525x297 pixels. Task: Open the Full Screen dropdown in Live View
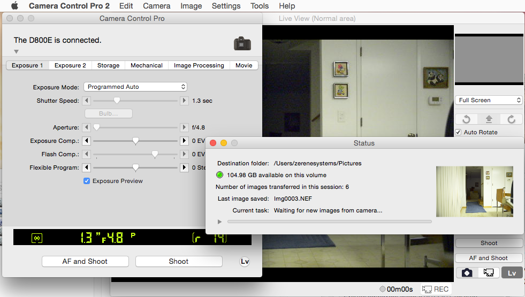[x=489, y=100]
